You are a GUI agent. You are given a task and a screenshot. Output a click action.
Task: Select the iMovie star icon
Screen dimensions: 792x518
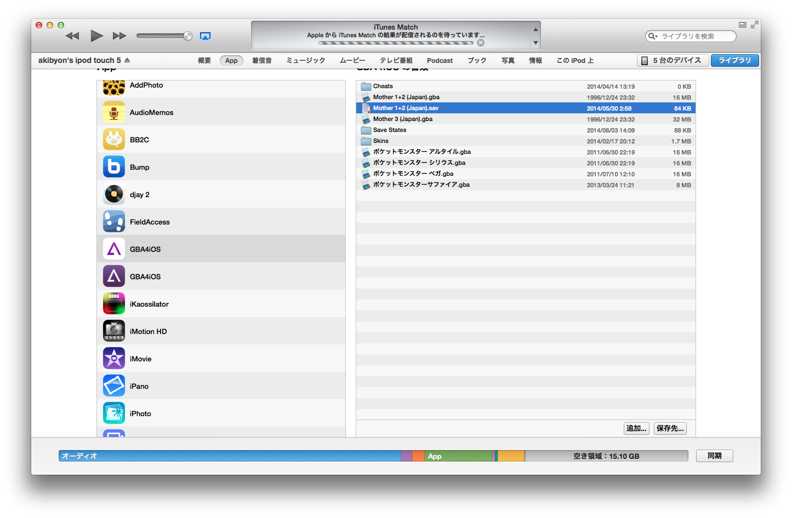click(114, 359)
